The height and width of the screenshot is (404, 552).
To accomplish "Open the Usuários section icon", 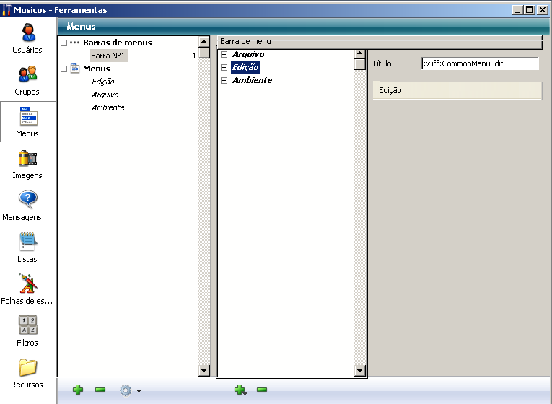I will tap(28, 32).
